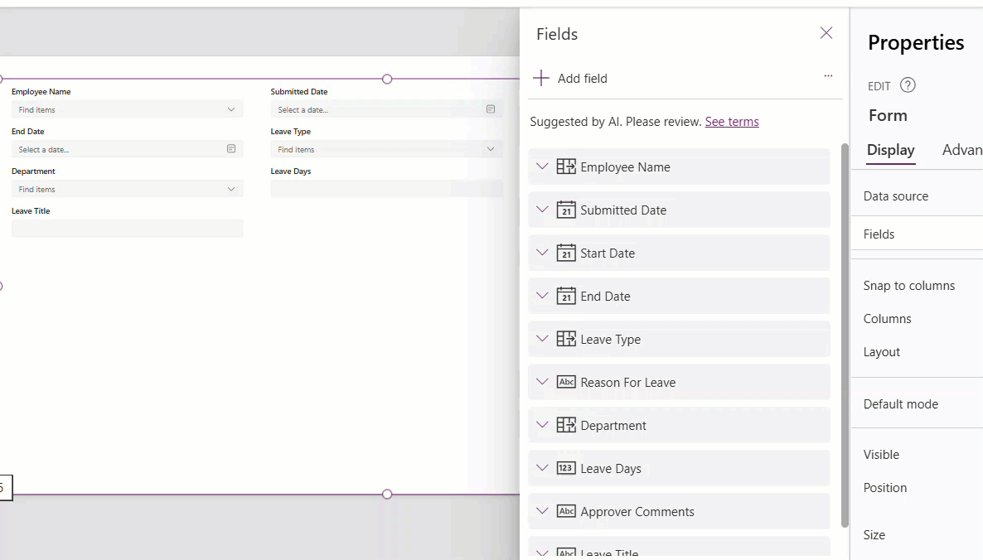Click the lookup icon beside Employee Name field

click(x=566, y=167)
